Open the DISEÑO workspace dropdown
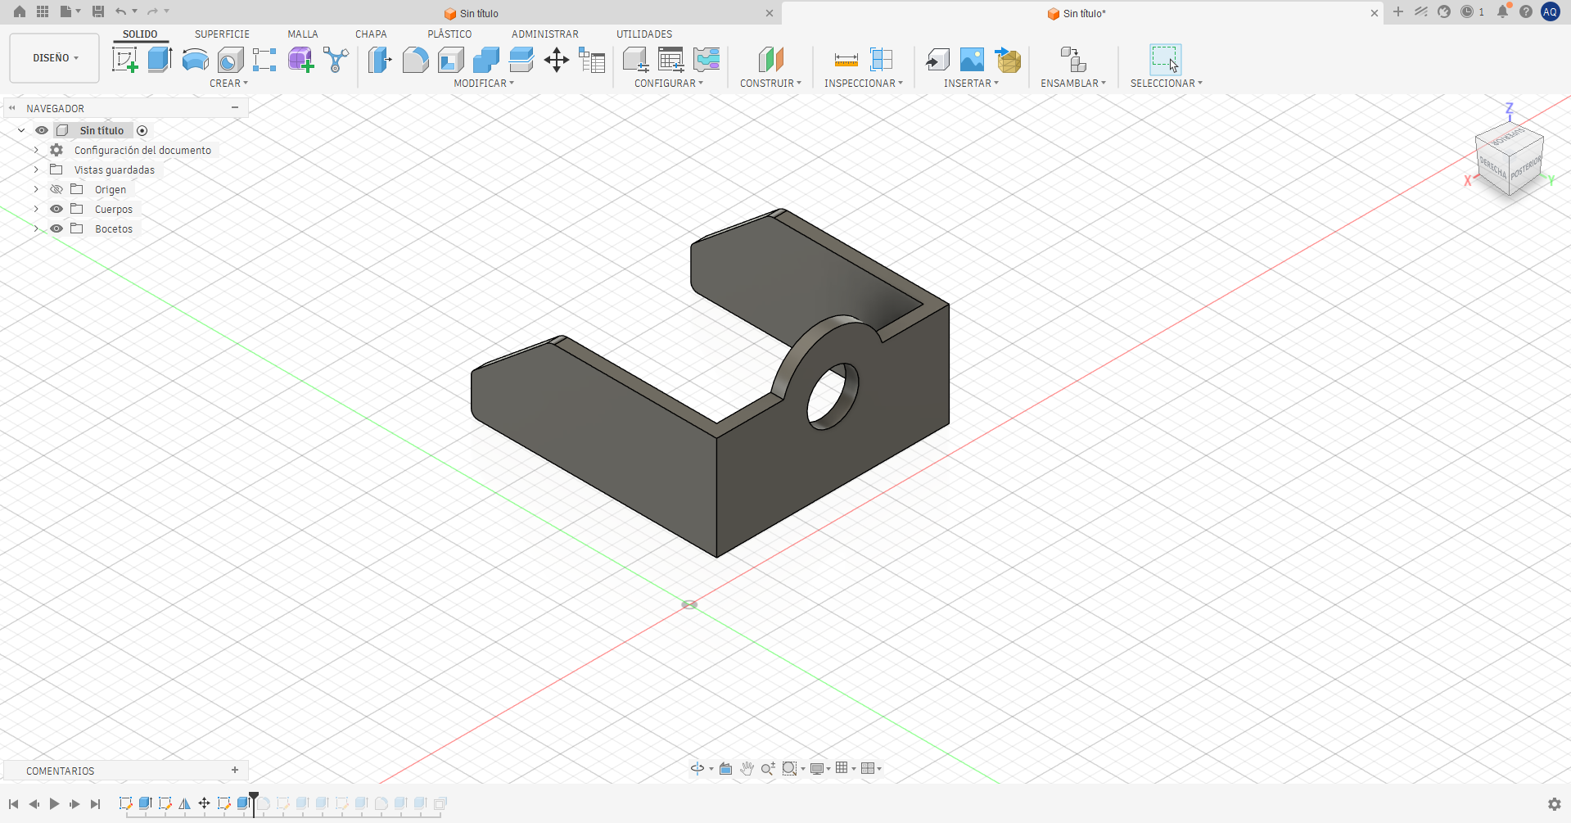This screenshot has width=1571, height=823. (x=55, y=58)
